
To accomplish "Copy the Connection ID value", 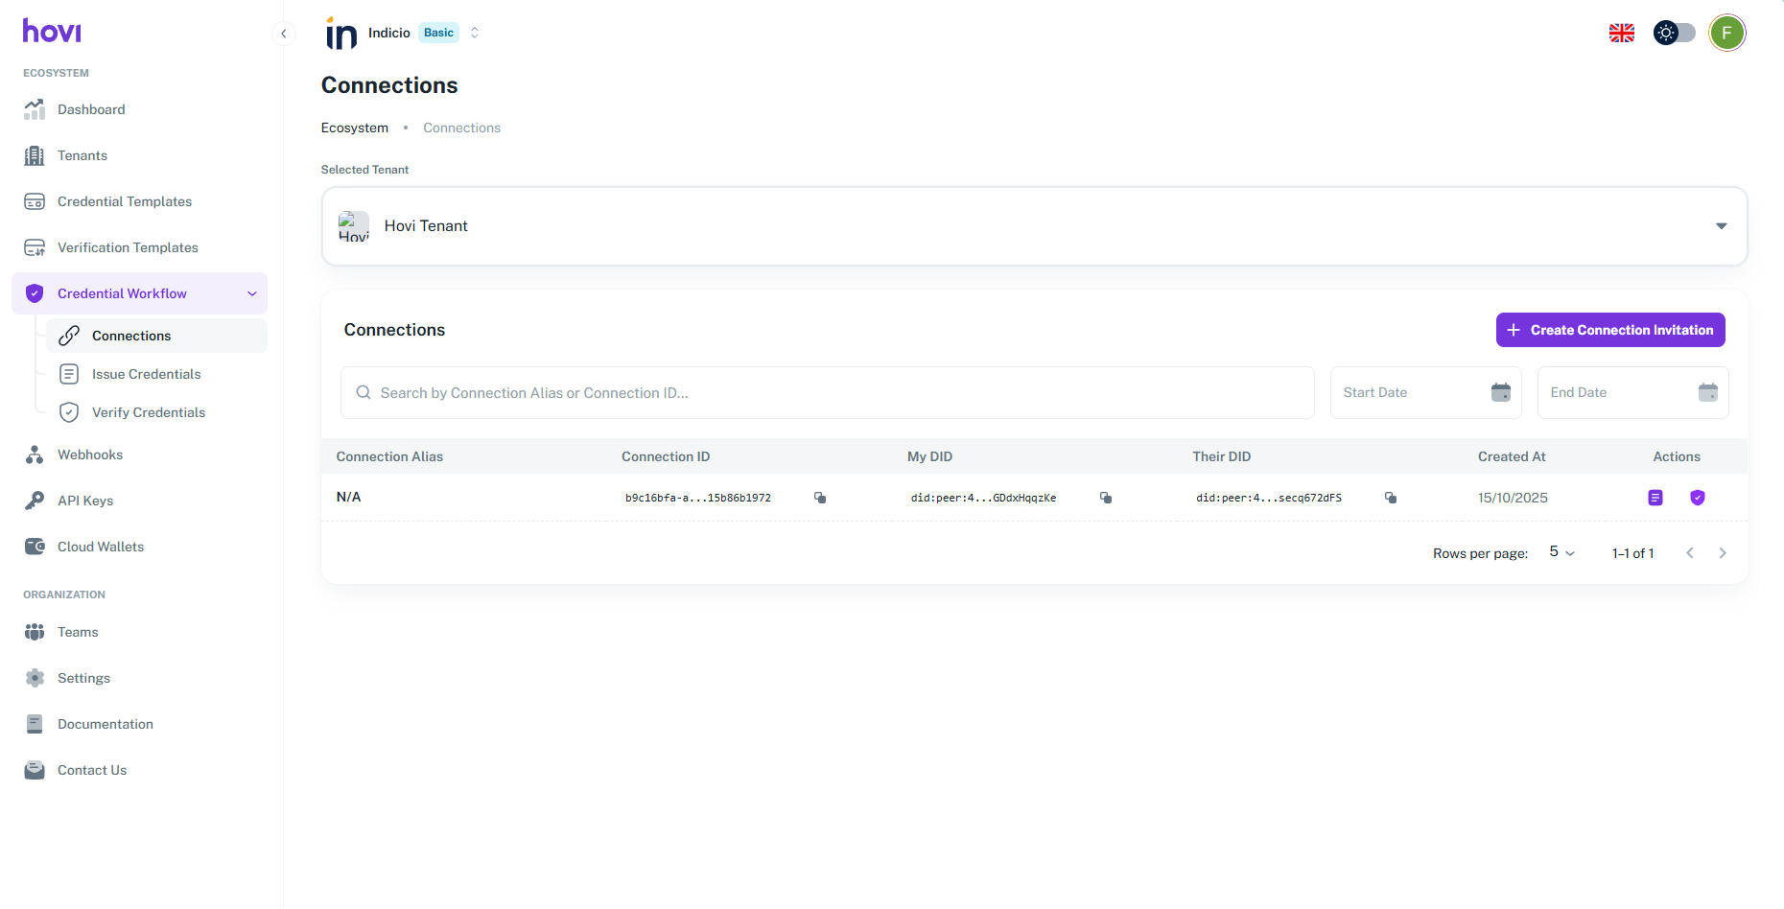I will coord(820,498).
